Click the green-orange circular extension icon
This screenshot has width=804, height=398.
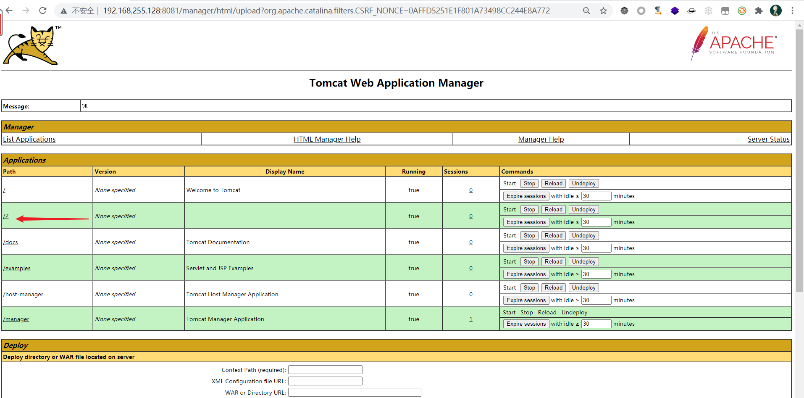[x=742, y=11]
